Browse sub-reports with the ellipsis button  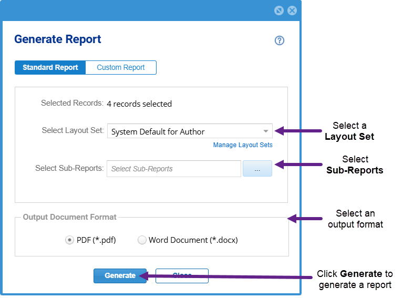pyautogui.click(x=257, y=169)
